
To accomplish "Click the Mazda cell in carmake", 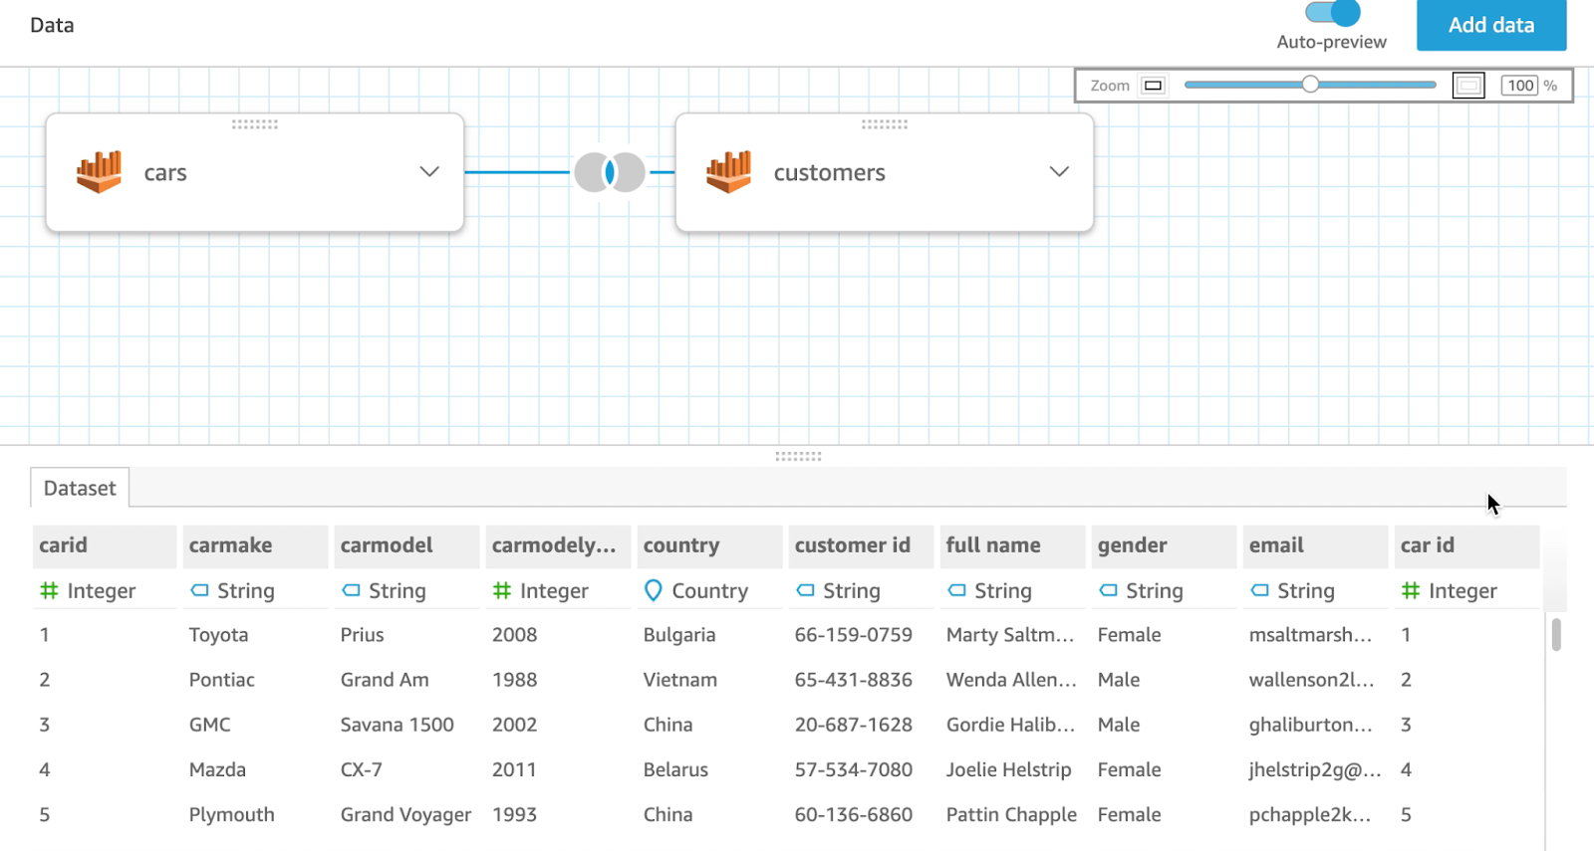I will (217, 769).
